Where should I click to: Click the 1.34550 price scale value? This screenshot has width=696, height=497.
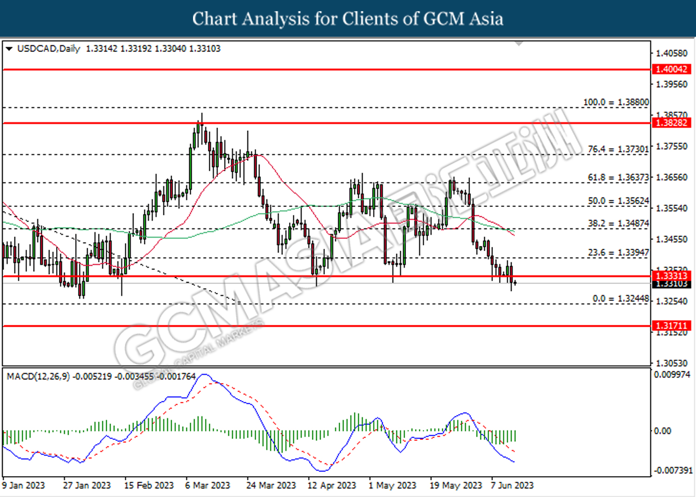671,239
